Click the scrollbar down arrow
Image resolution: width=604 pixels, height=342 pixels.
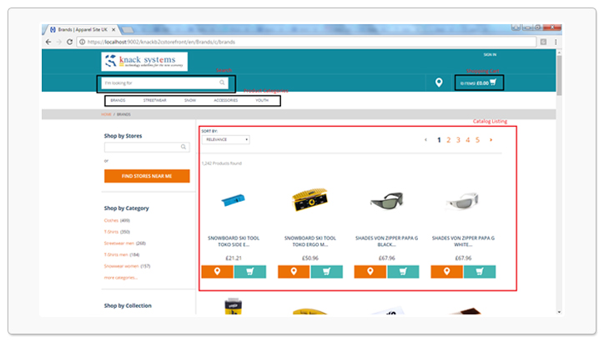[x=559, y=312]
